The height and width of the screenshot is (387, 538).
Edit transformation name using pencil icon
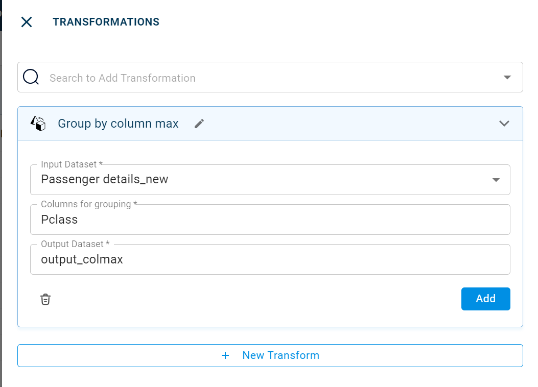point(199,124)
